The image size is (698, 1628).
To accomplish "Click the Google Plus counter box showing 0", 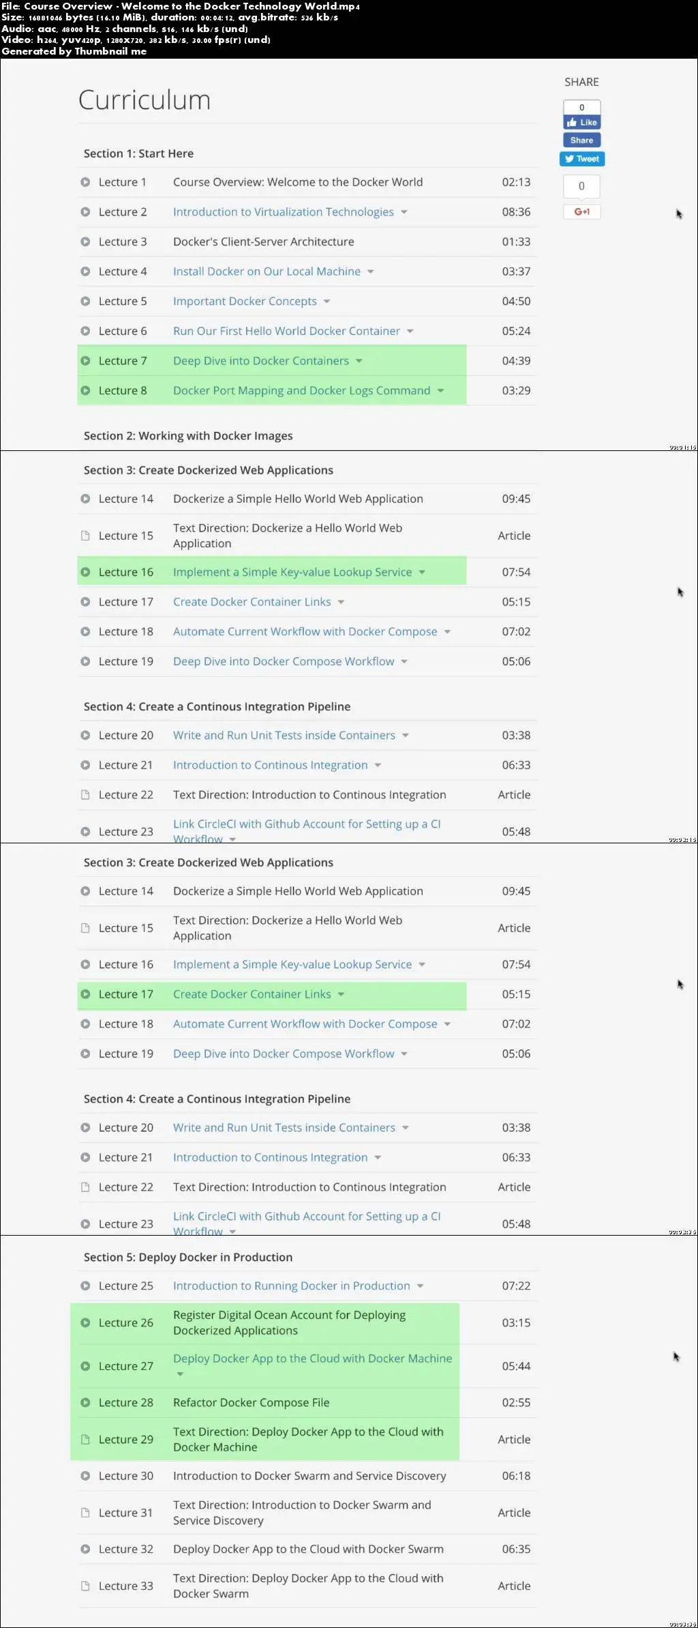I will point(581,186).
